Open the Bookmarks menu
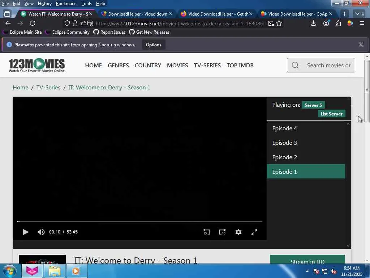Image resolution: width=370 pixels, height=278 pixels. coord(66,4)
